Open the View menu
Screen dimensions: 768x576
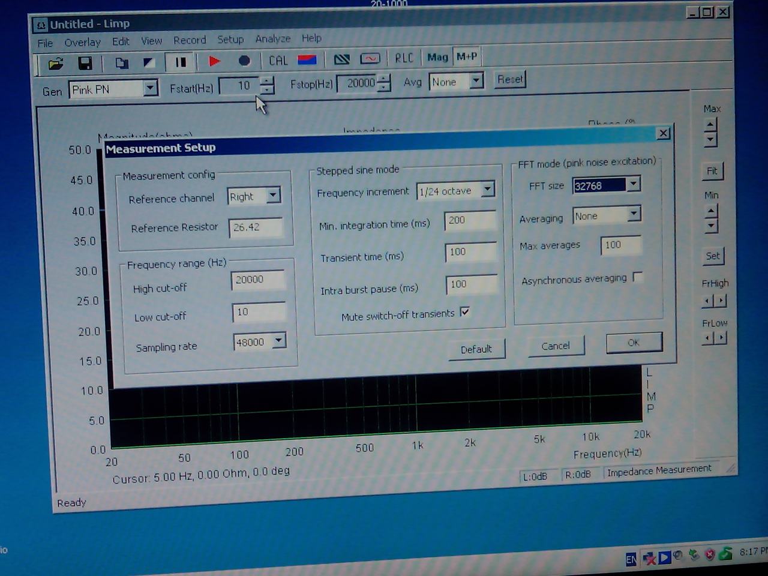[151, 41]
